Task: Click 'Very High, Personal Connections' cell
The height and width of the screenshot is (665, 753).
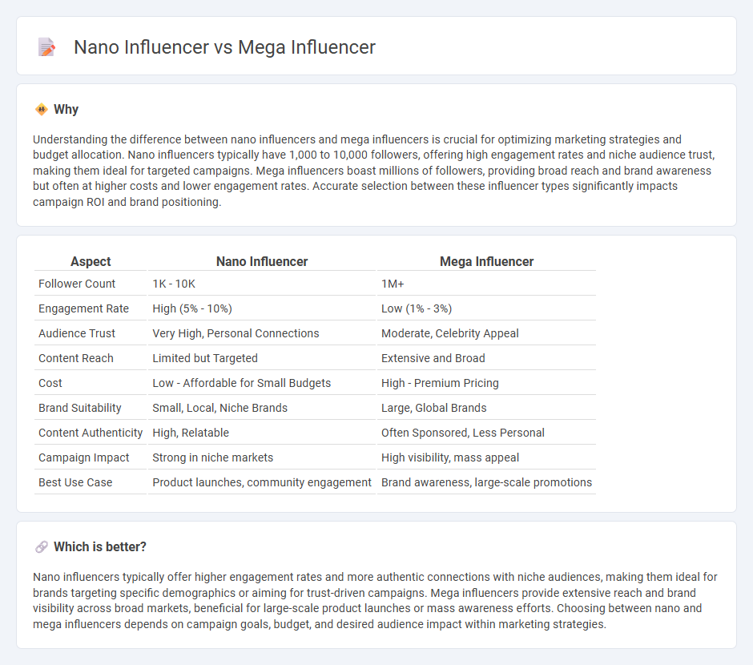Action: (x=236, y=333)
